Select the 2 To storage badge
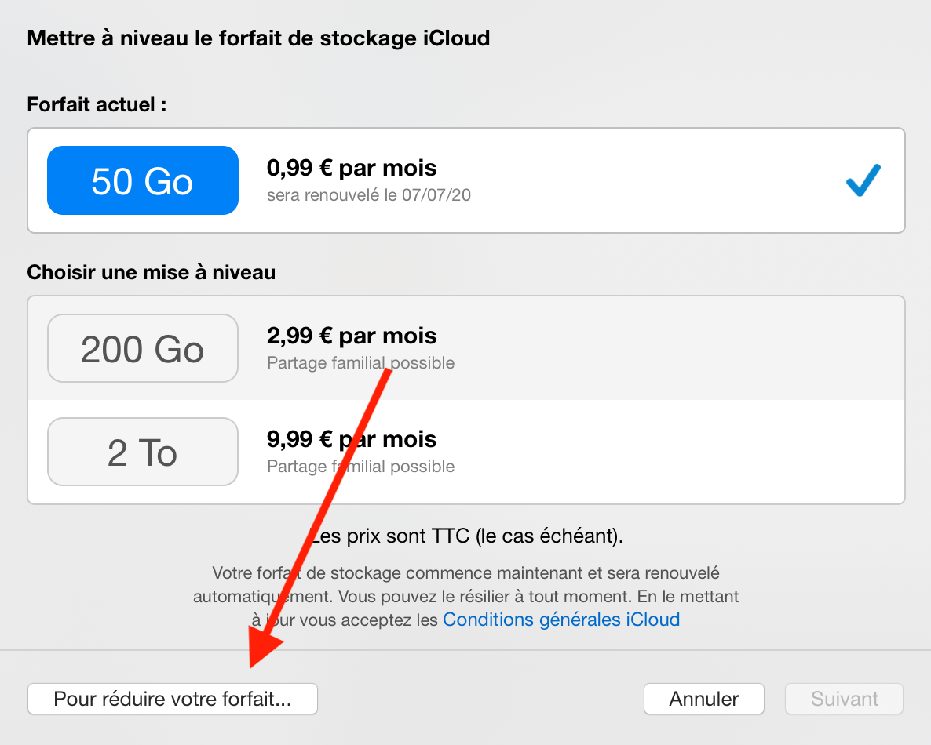Viewport: 931px width, 745px height. [x=142, y=452]
